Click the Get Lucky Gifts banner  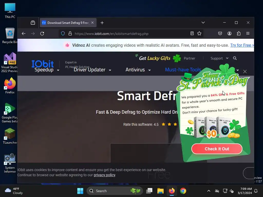point(158,58)
